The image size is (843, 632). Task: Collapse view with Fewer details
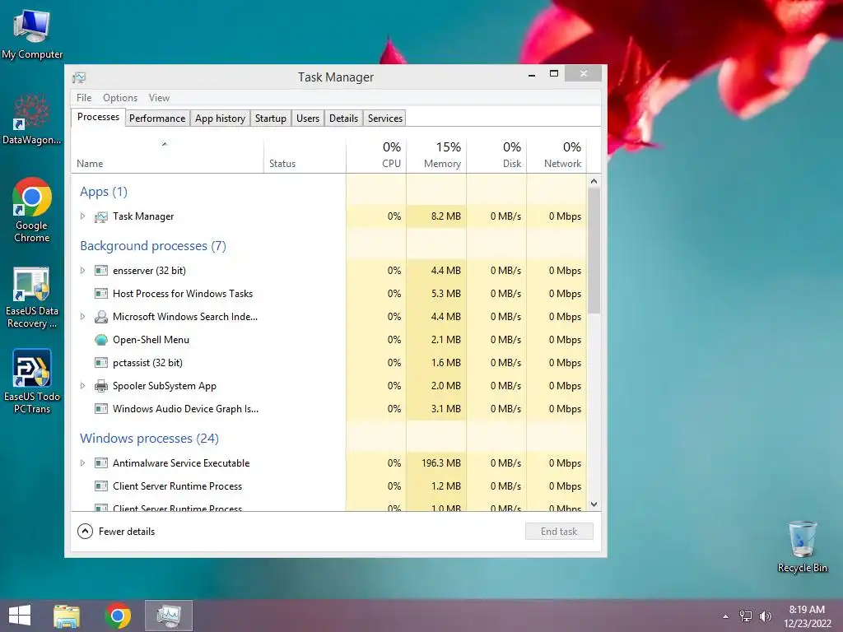coord(116,532)
